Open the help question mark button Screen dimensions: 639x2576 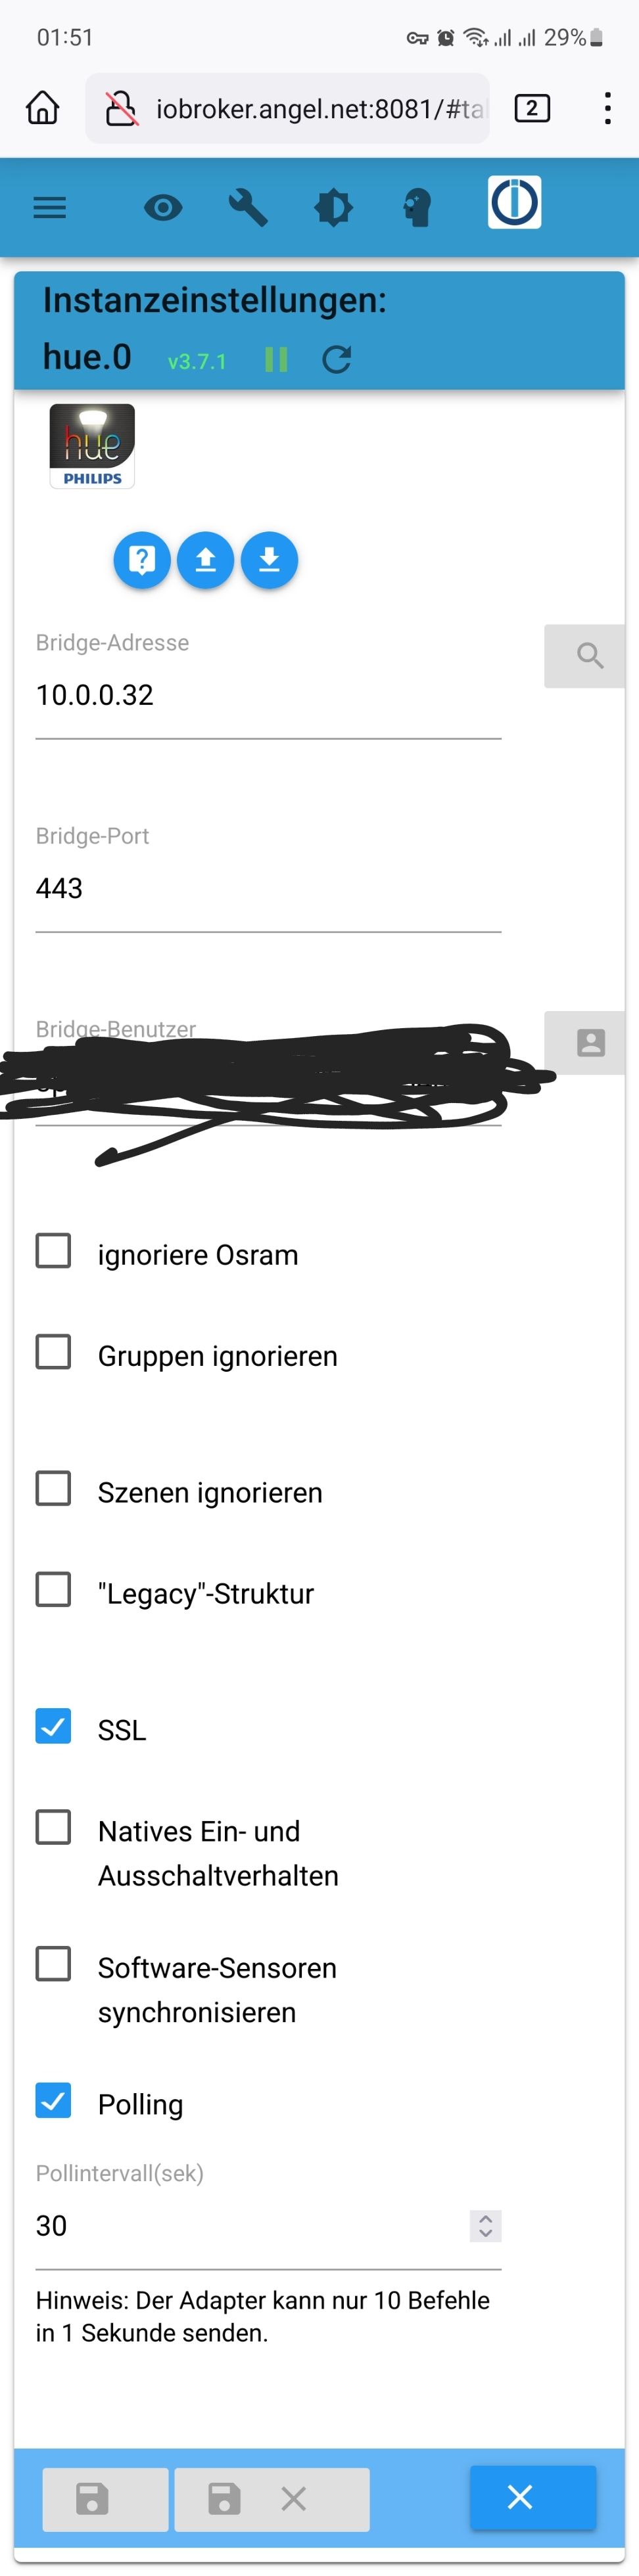pos(142,560)
